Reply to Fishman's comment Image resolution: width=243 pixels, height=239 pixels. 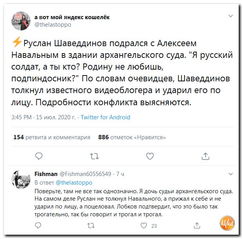point(38,225)
